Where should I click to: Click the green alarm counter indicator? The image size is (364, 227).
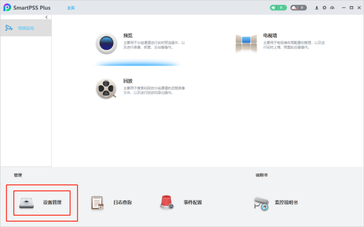point(278,8)
